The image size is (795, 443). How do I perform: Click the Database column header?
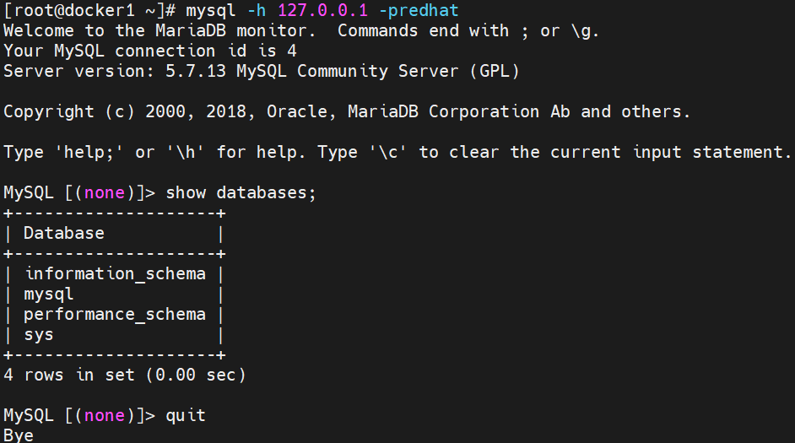pos(64,233)
